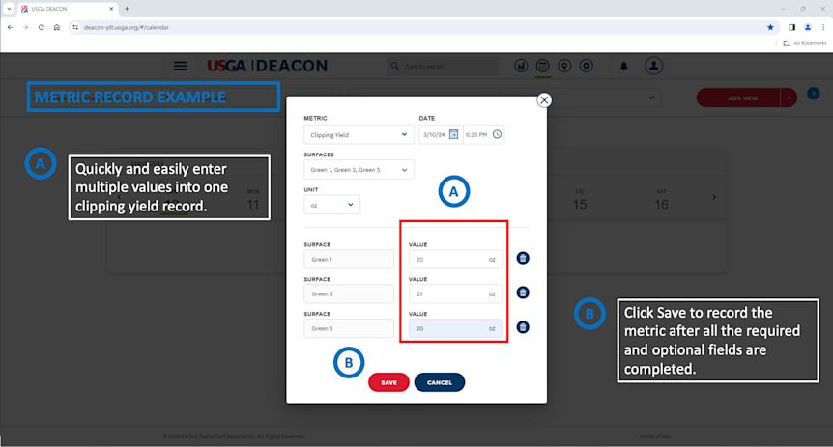Click the Save button
This screenshot has width=833, height=447.
tap(388, 382)
